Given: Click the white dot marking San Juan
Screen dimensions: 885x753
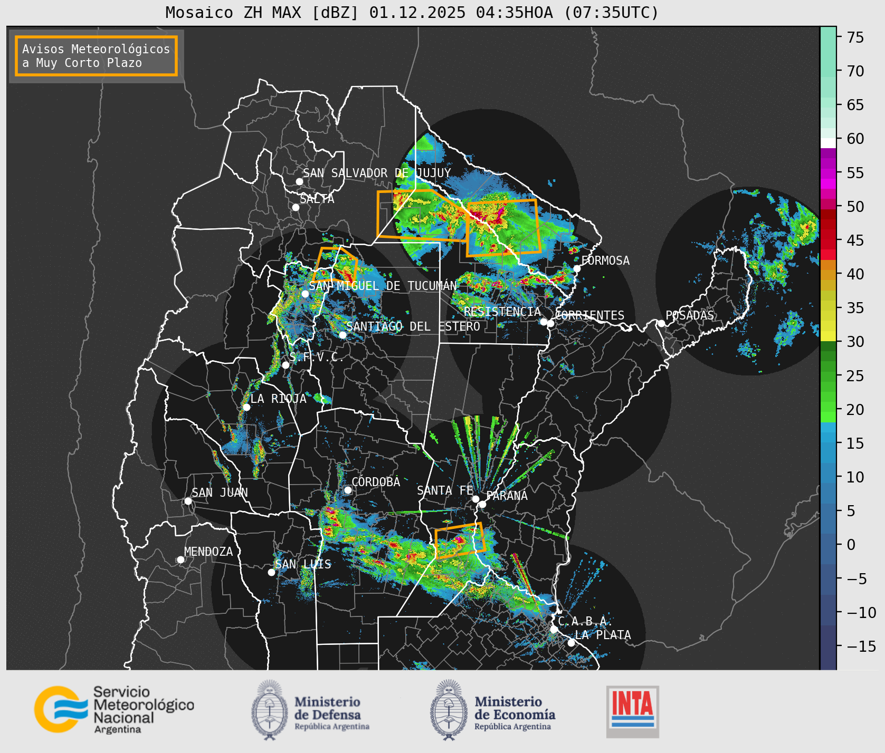Looking at the screenshot, I should pyautogui.click(x=188, y=501).
